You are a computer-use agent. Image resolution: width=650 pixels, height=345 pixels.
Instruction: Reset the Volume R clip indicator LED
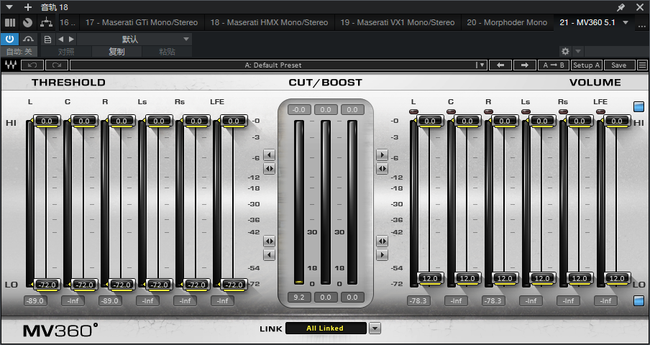click(488, 111)
